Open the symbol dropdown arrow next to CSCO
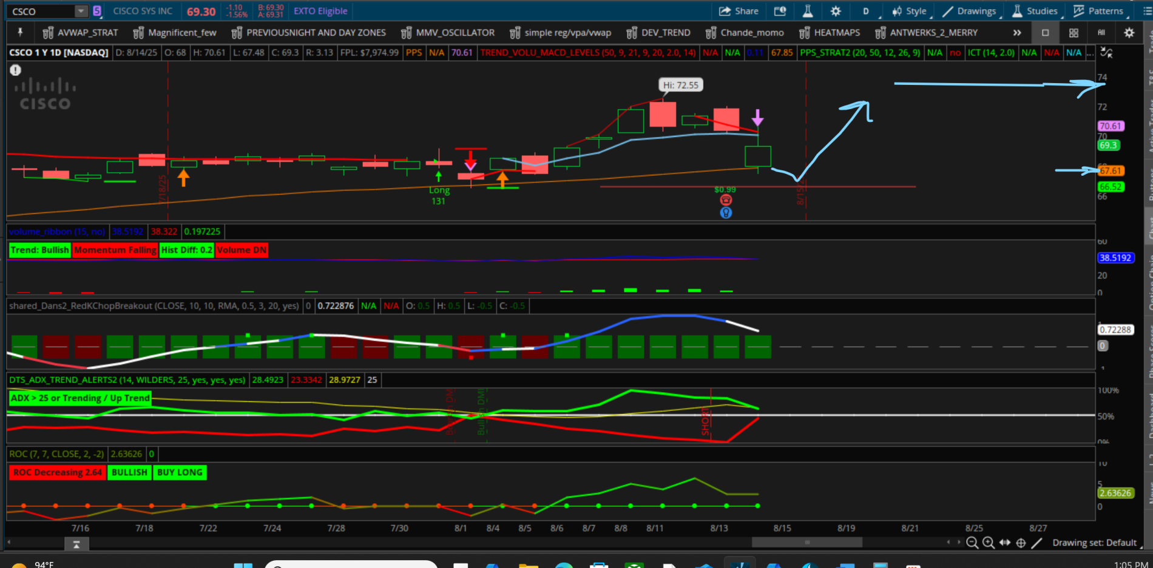Viewport: 1153px width, 568px height. 81,11
